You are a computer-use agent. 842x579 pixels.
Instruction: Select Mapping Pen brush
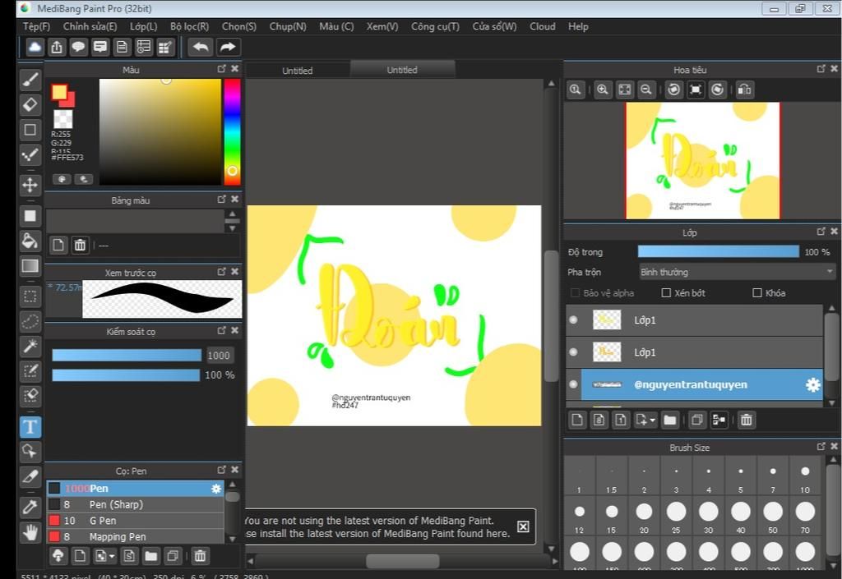coord(136,536)
